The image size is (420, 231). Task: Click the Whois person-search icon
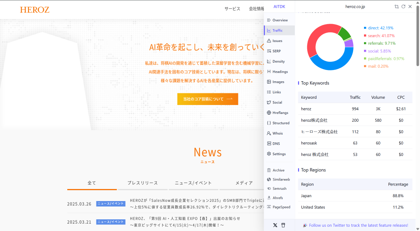269,133
